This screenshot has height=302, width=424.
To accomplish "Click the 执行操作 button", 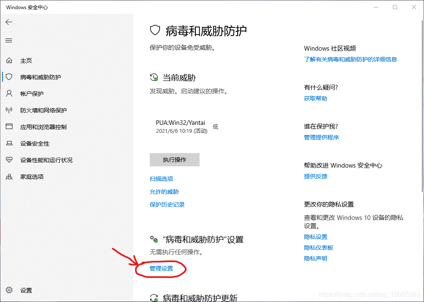I will (x=175, y=160).
